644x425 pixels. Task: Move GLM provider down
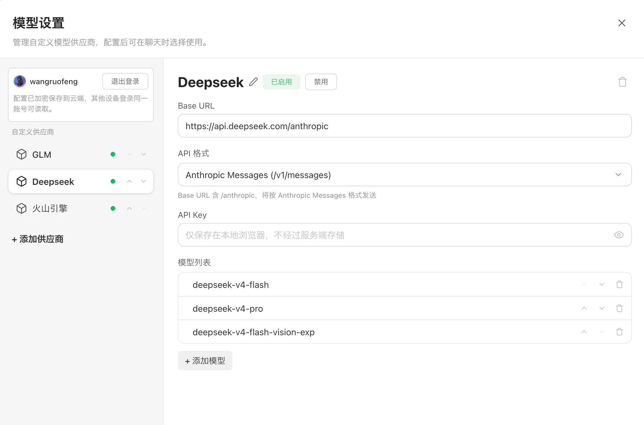coord(144,155)
